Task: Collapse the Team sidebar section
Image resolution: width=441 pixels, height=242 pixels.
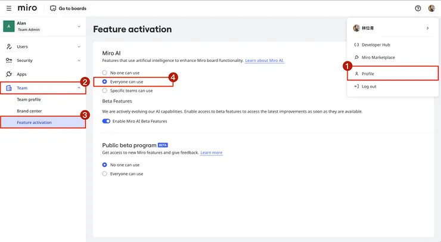Action: [79, 88]
